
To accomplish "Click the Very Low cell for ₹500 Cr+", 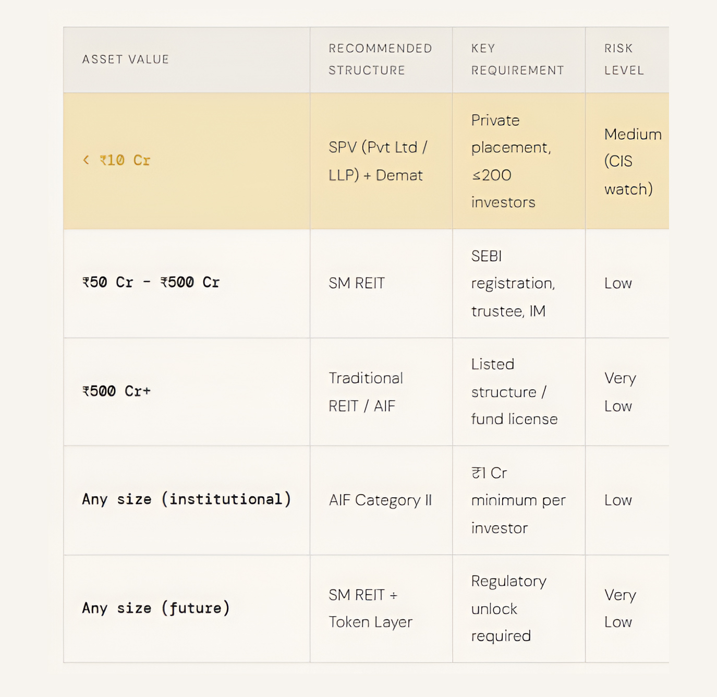I will [x=619, y=391].
